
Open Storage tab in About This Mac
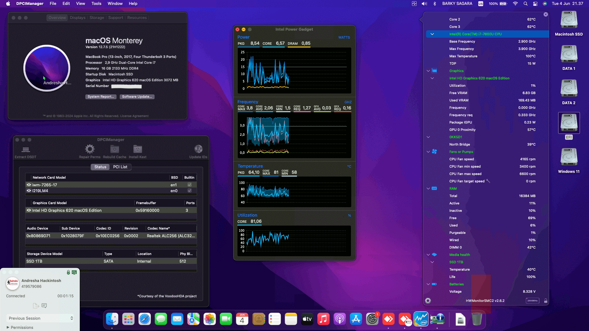(97, 18)
